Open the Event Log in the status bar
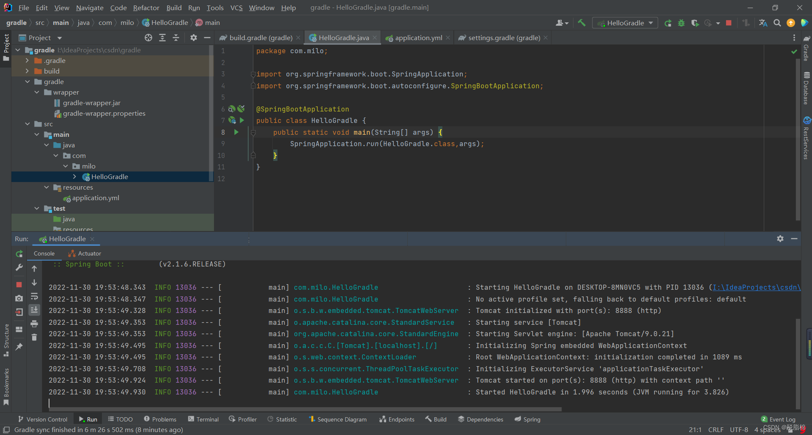Viewport: 812px width, 435px height. [x=782, y=419]
